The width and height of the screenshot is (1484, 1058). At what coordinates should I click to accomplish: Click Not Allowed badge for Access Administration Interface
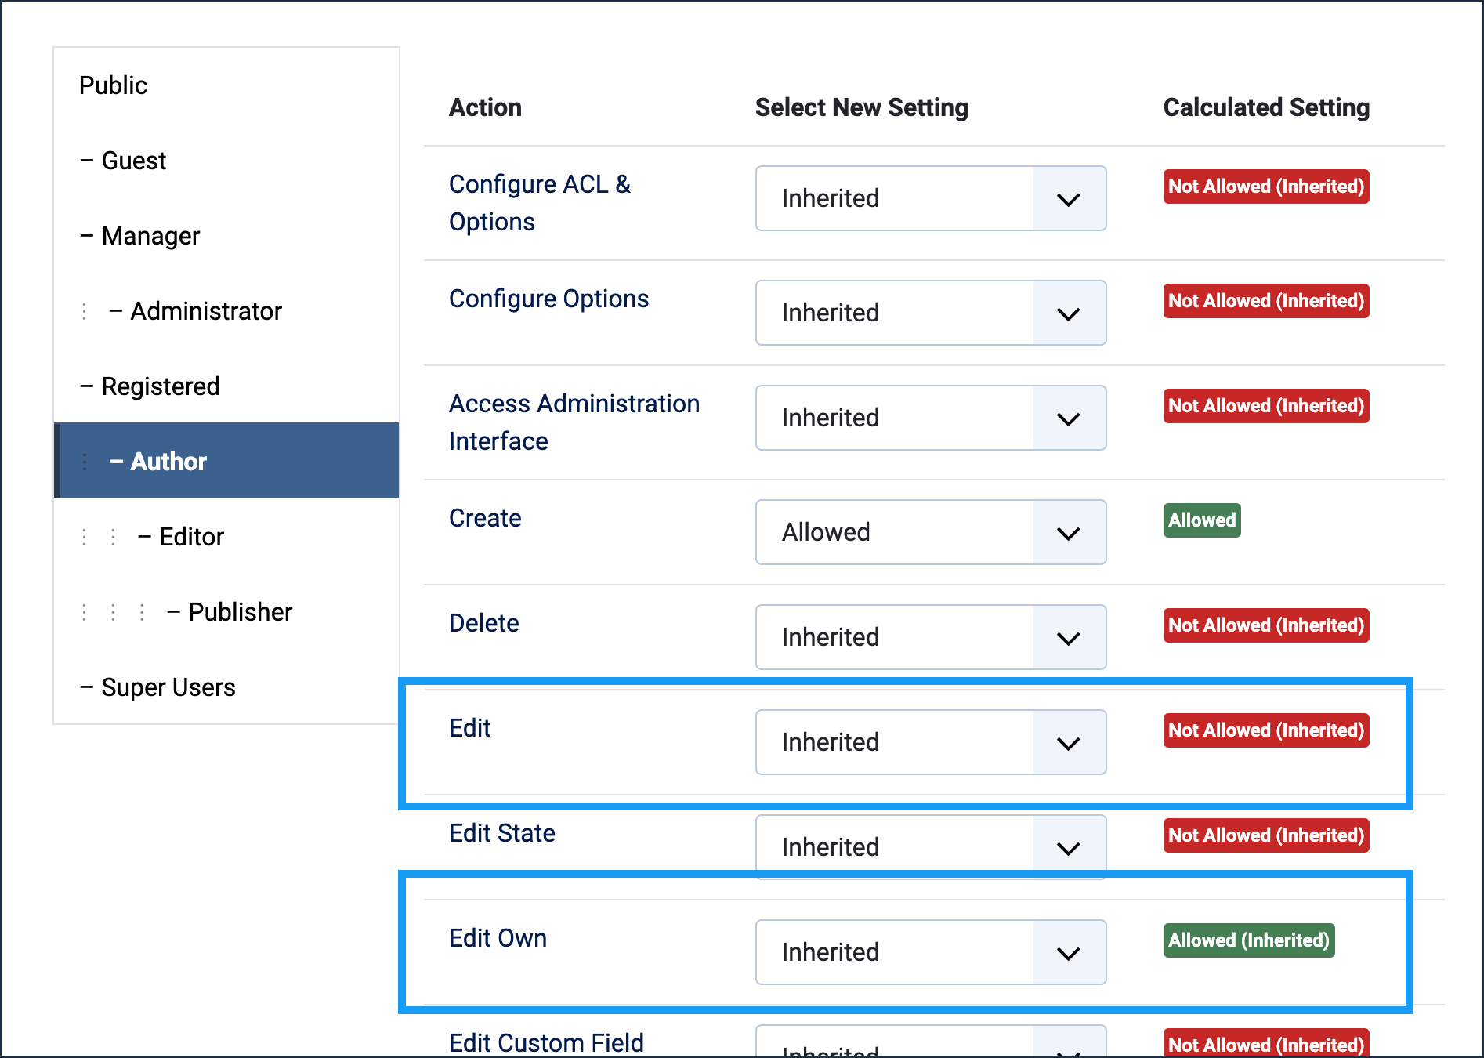coord(1266,406)
